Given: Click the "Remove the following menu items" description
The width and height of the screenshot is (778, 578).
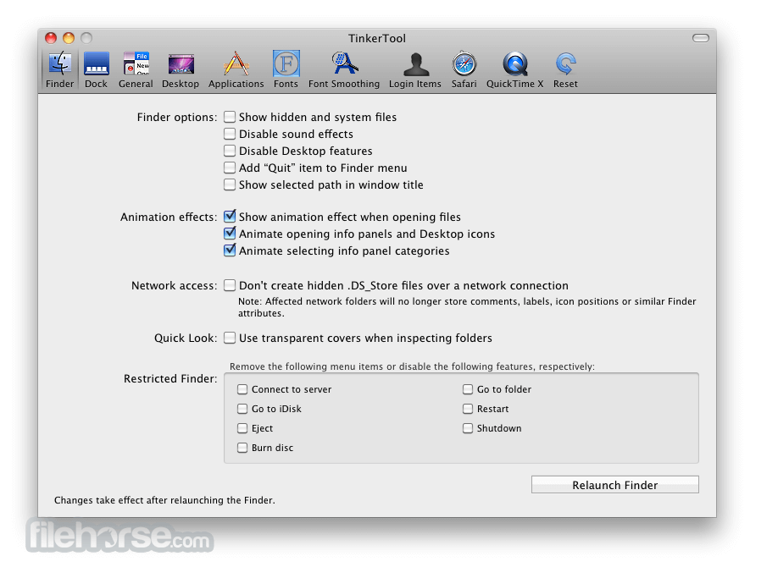Looking at the screenshot, I should click(412, 366).
